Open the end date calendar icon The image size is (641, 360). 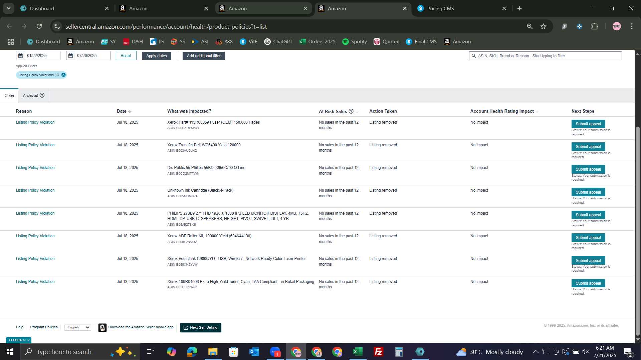point(70,56)
